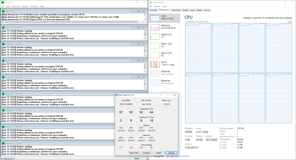Click the 2601.97 MHz value in Real Temp

tap(146, 101)
